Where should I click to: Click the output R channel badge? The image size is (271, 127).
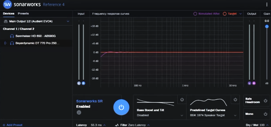point(254,83)
